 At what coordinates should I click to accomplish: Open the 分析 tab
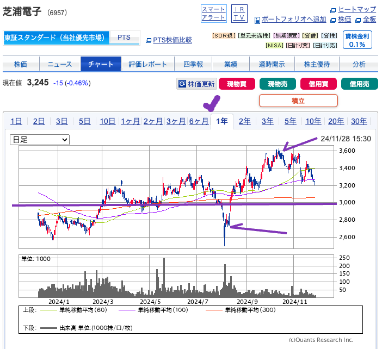[x=359, y=64]
